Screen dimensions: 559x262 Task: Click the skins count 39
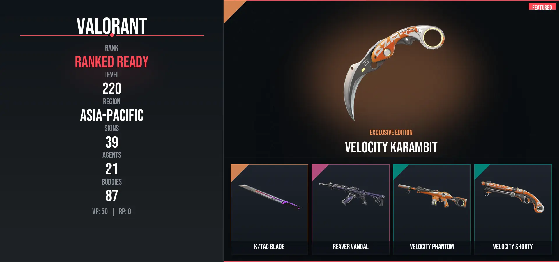[112, 142]
